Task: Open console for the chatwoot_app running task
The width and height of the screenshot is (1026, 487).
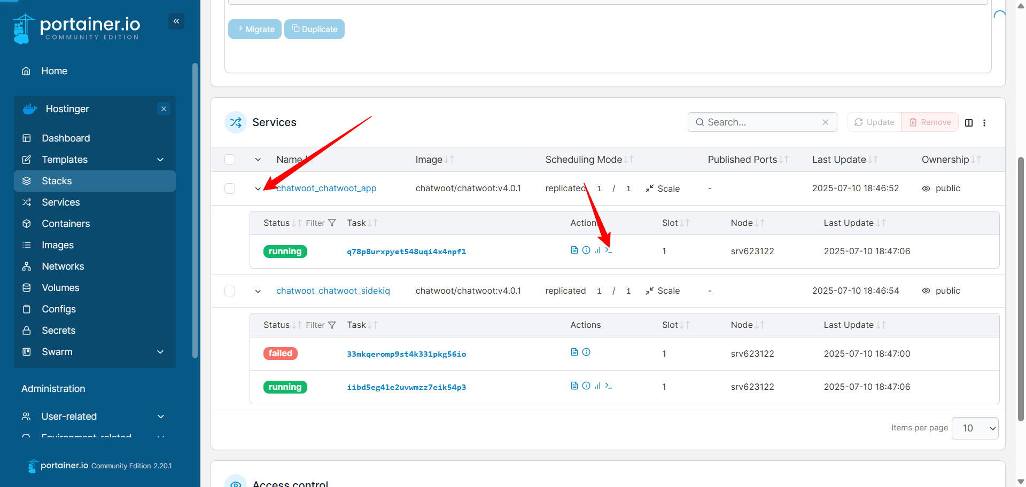Action: 609,250
